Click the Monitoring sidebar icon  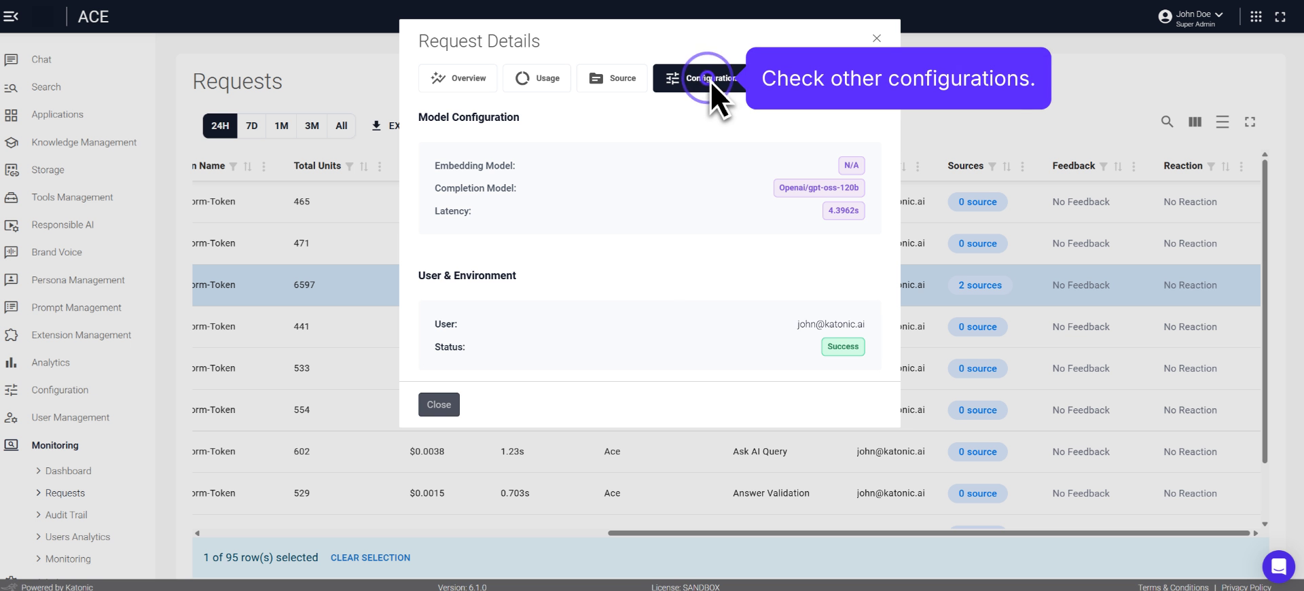point(11,446)
